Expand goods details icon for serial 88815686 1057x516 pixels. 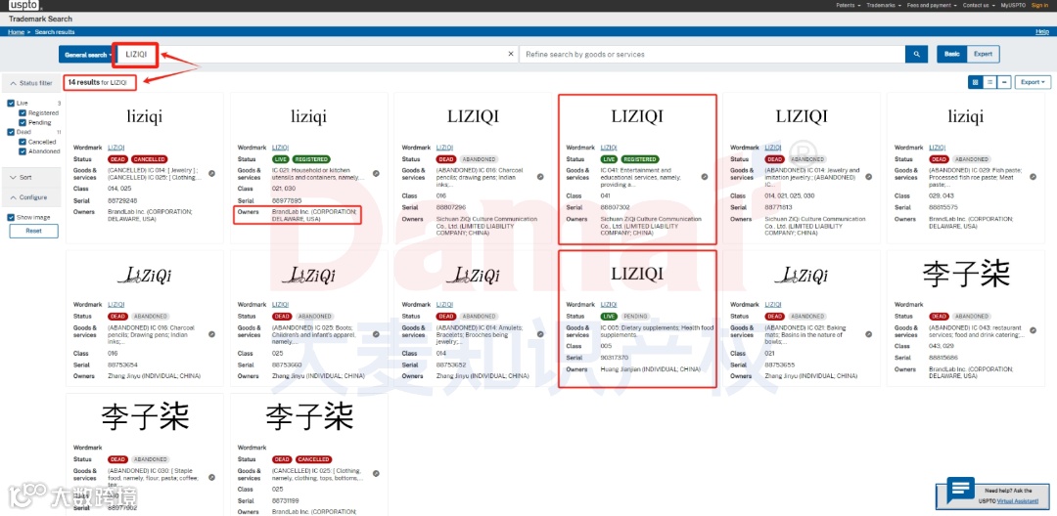click(1033, 331)
